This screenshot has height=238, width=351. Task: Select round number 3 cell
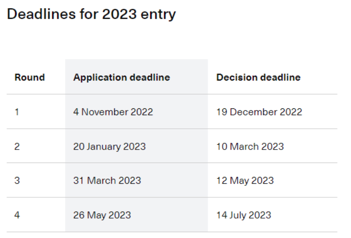click(x=17, y=181)
